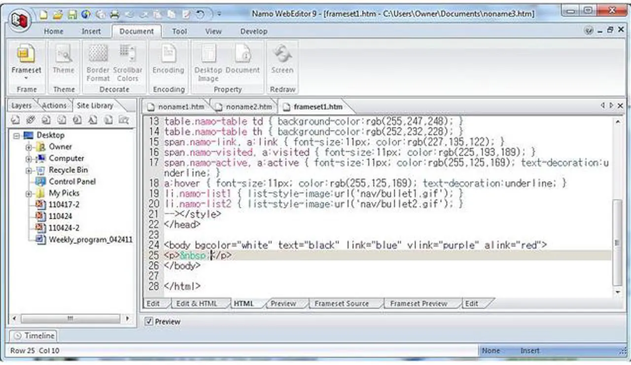Click the Open folder icon in quick access bar
The height and width of the screenshot is (365, 631).
(58, 14)
